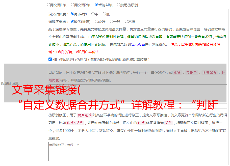The image size is (230, 166).
Task: Choose the 智能AI版 radio button
Action: pyautogui.click(x=96, y=5)
